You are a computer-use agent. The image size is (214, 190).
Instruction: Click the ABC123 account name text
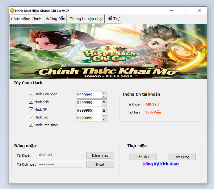point(152,104)
